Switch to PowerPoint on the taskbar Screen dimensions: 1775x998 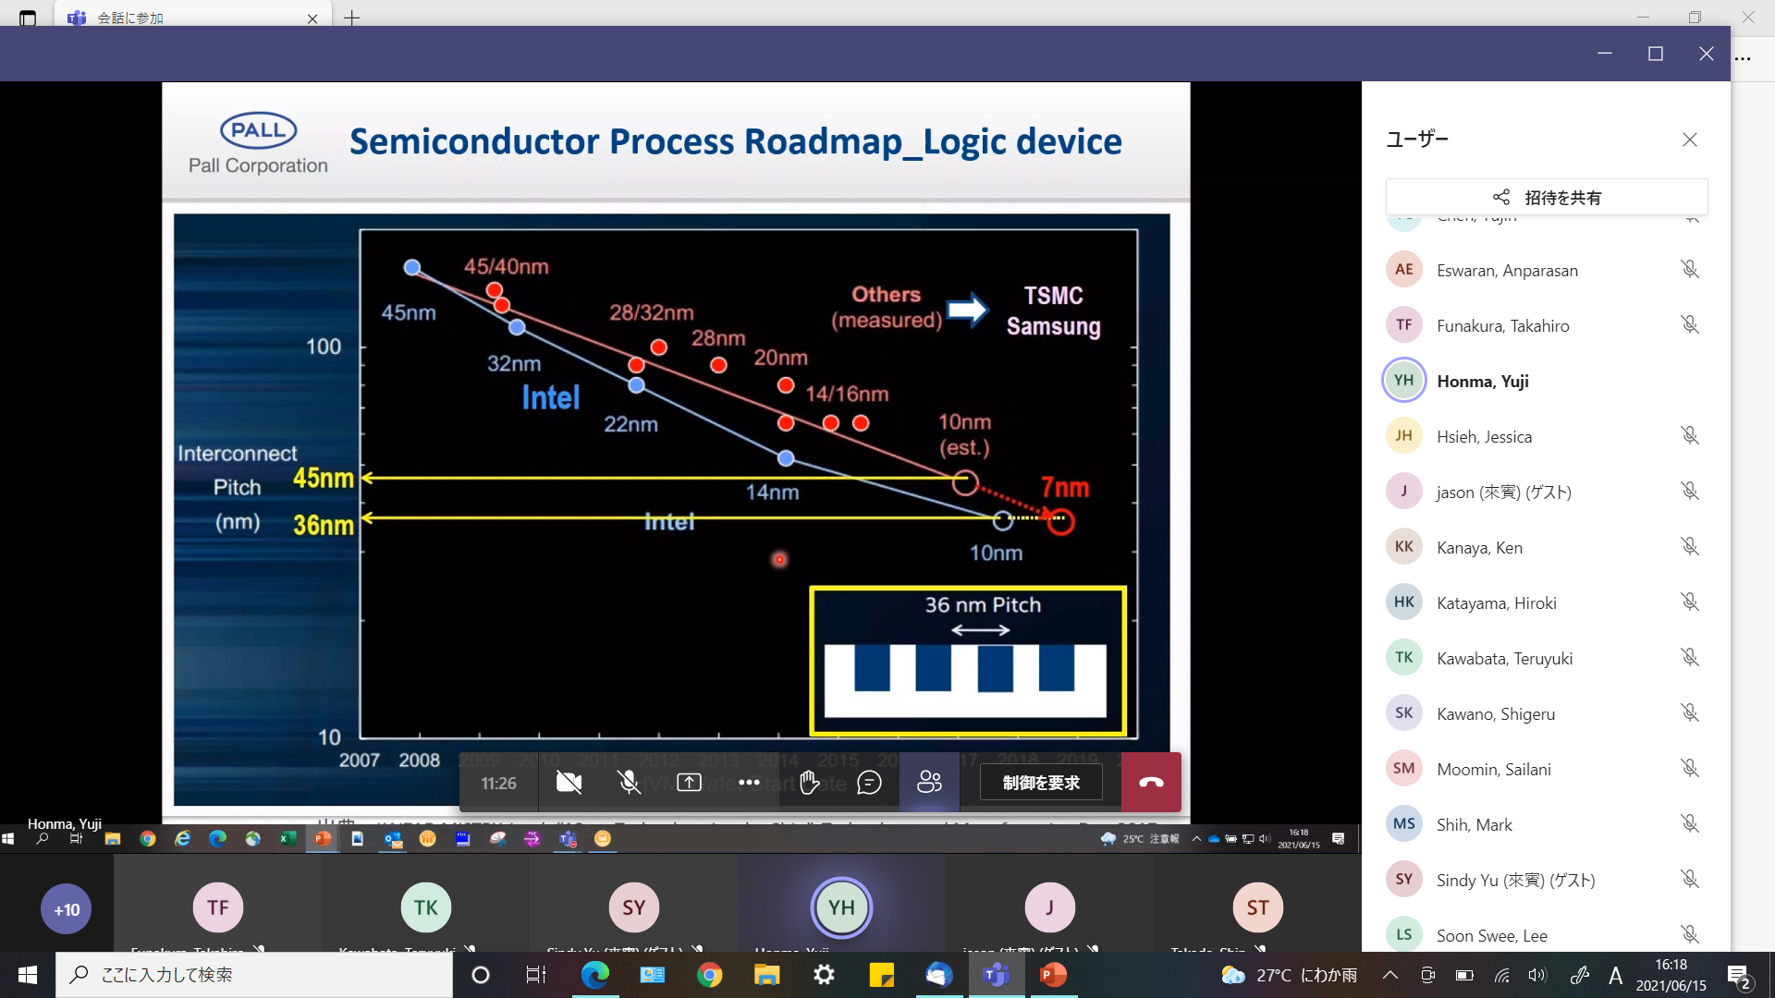1053,975
